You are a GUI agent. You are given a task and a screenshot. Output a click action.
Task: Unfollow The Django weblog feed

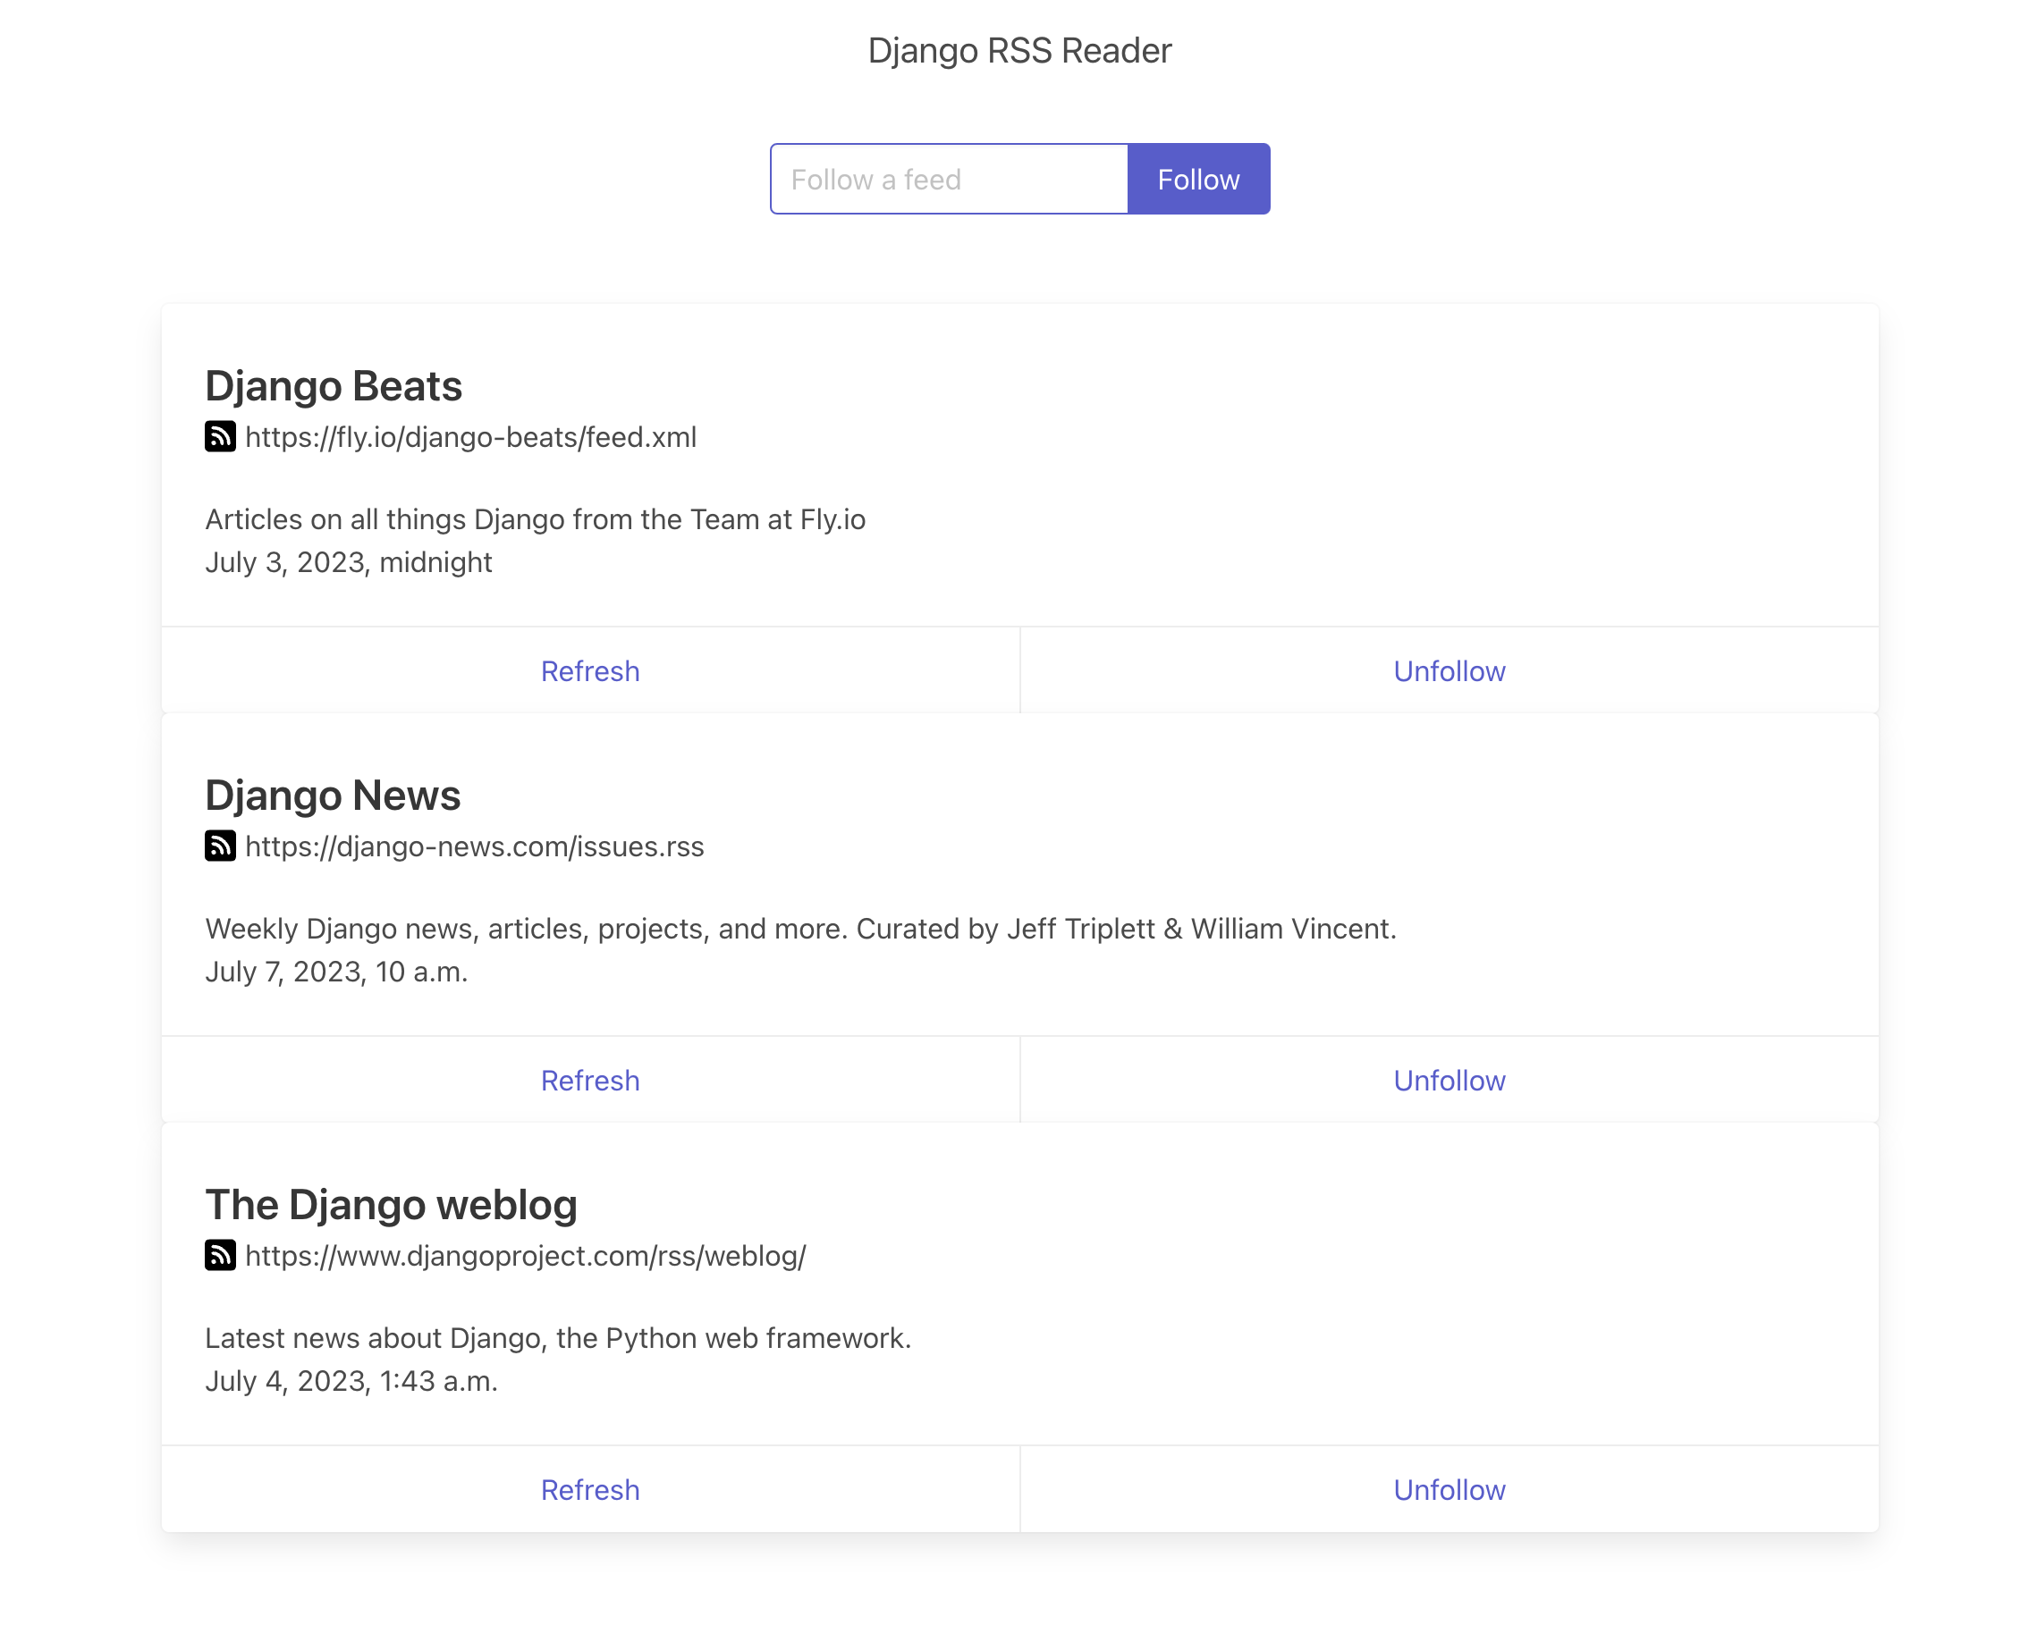[1448, 1488]
